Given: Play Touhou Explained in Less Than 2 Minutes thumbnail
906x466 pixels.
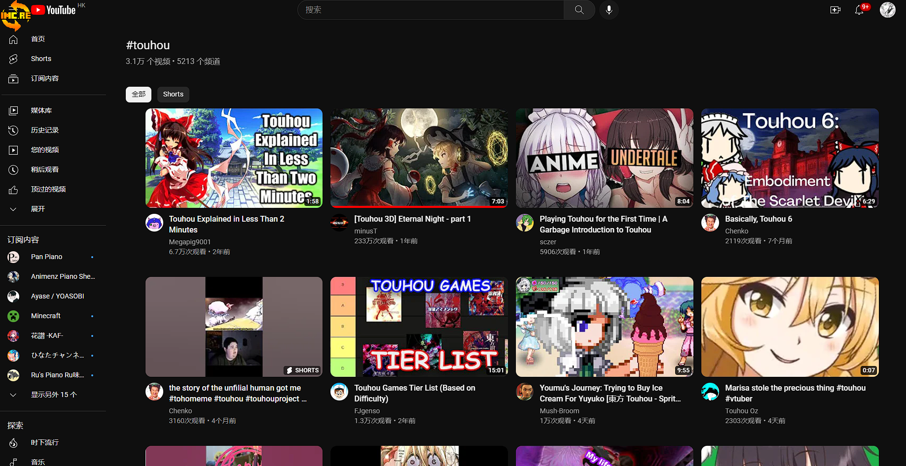Looking at the screenshot, I should (x=234, y=158).
